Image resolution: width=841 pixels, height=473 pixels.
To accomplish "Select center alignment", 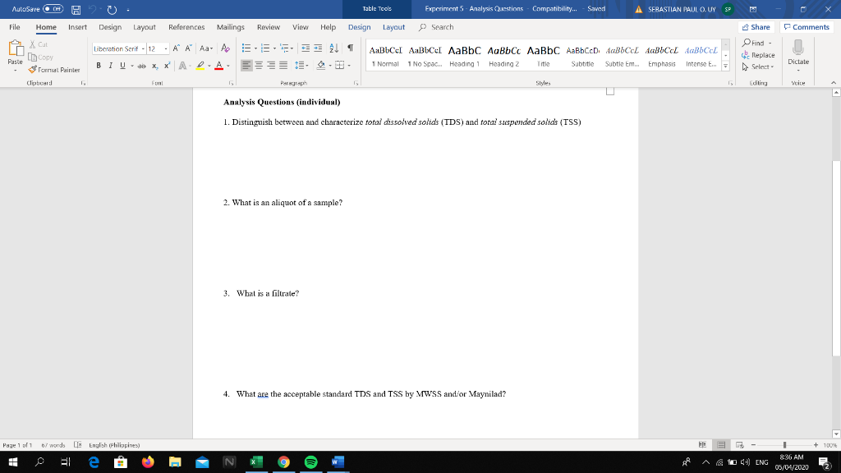I will [259, 65].
